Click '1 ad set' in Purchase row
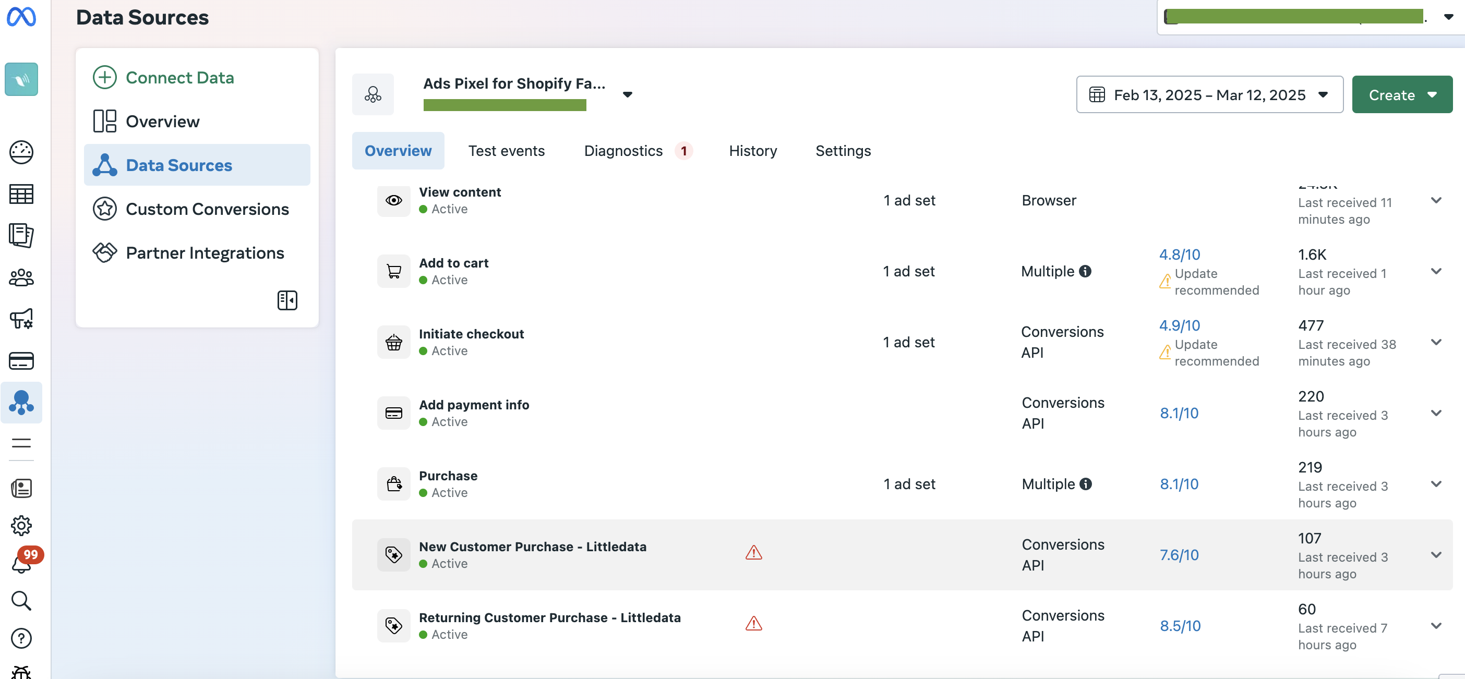 (909, 484)
